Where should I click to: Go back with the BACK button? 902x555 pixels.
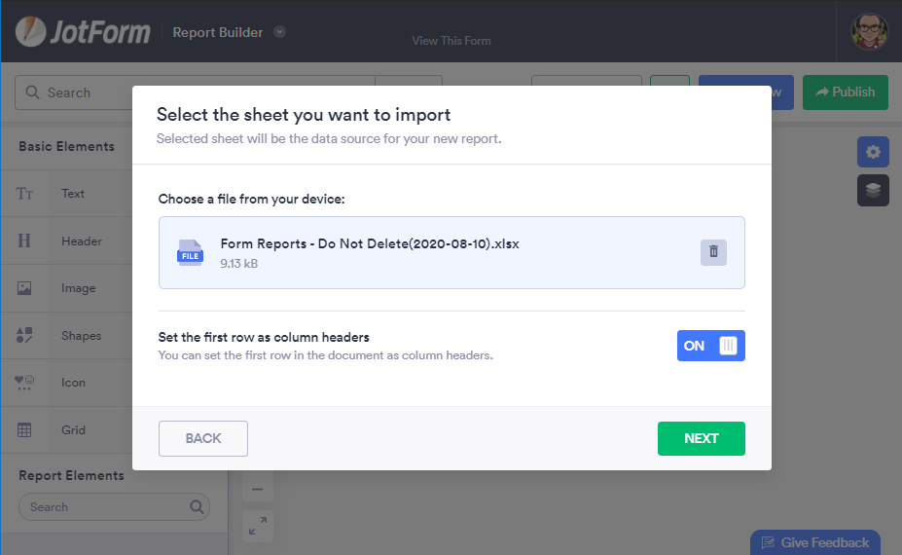(x=203, y=438)
